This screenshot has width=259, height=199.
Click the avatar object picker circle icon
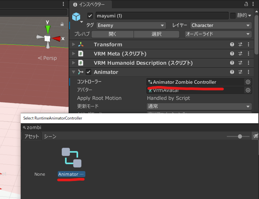[x=248, y=90]
